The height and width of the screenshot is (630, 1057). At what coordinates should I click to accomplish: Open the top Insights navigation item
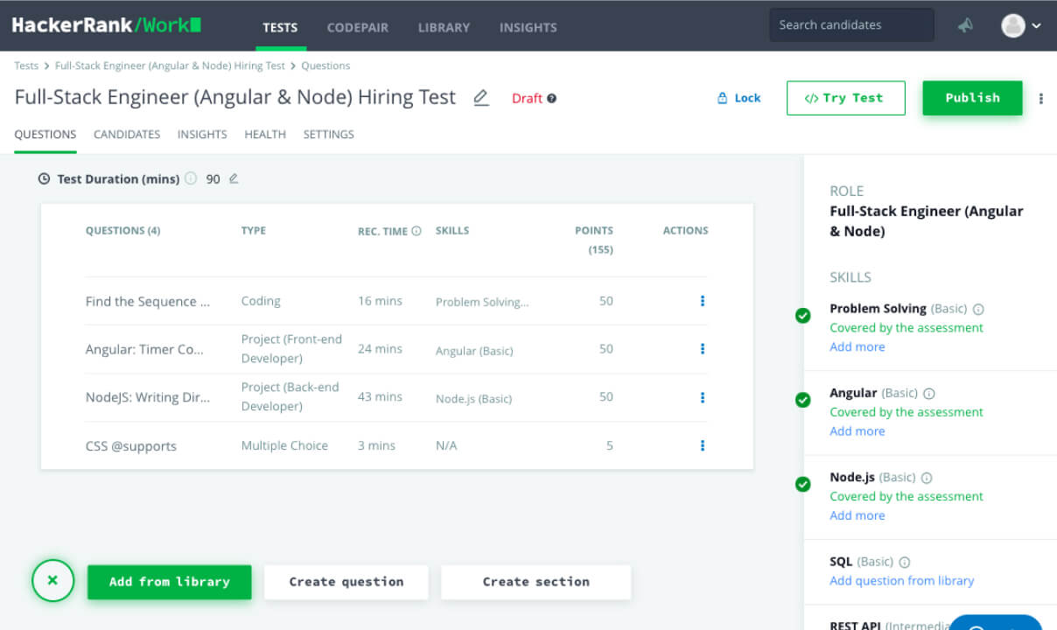click(528, 27)
